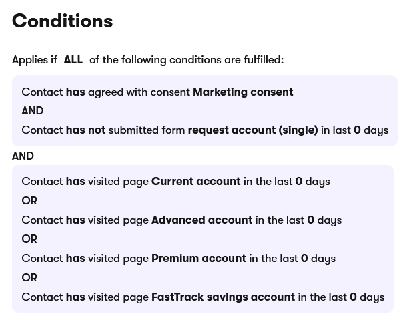Click the ALL conditions selector
The height and width of the screenshot is (320, 403).
[73, 60]
